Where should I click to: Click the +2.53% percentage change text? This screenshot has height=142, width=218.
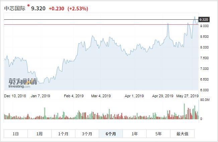tap(78, 8)
